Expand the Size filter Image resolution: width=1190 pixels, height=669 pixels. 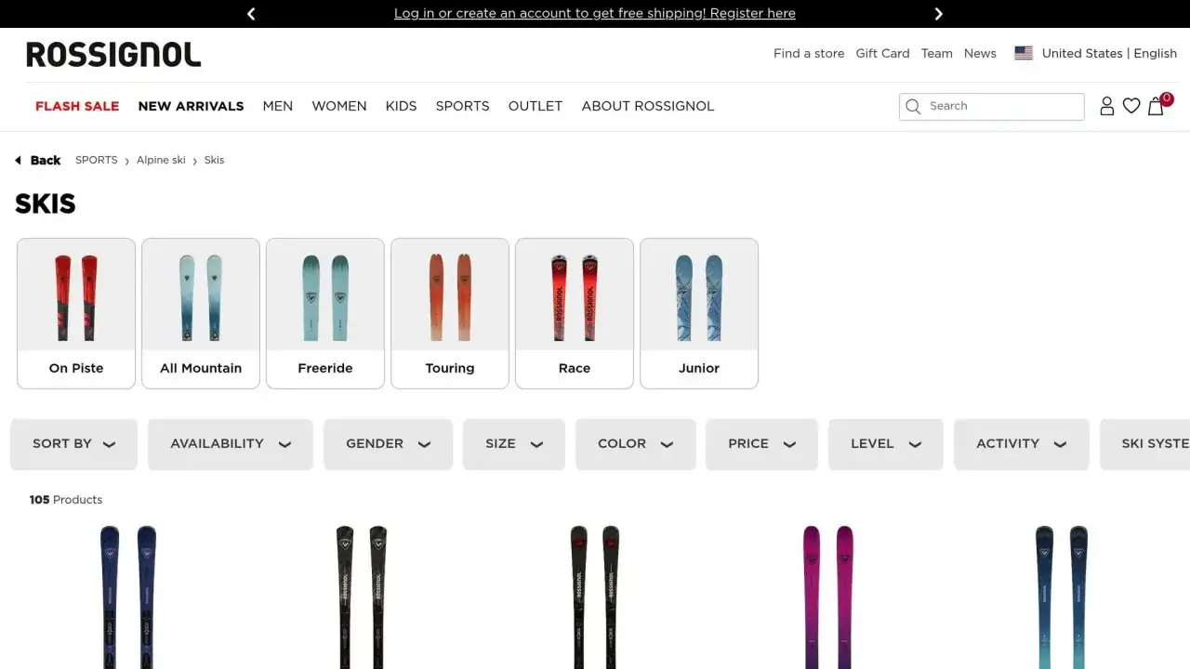pyautogui.click(x=514, y=444)
